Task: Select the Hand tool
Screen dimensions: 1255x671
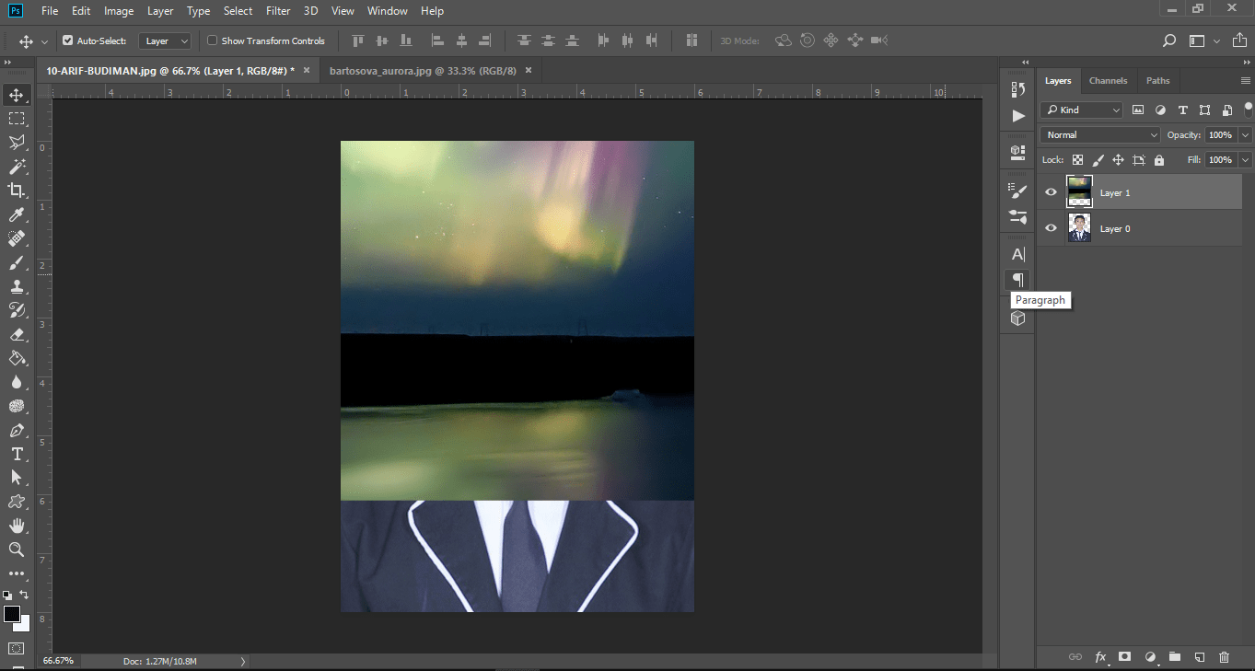Action: (x=15, y=526)
